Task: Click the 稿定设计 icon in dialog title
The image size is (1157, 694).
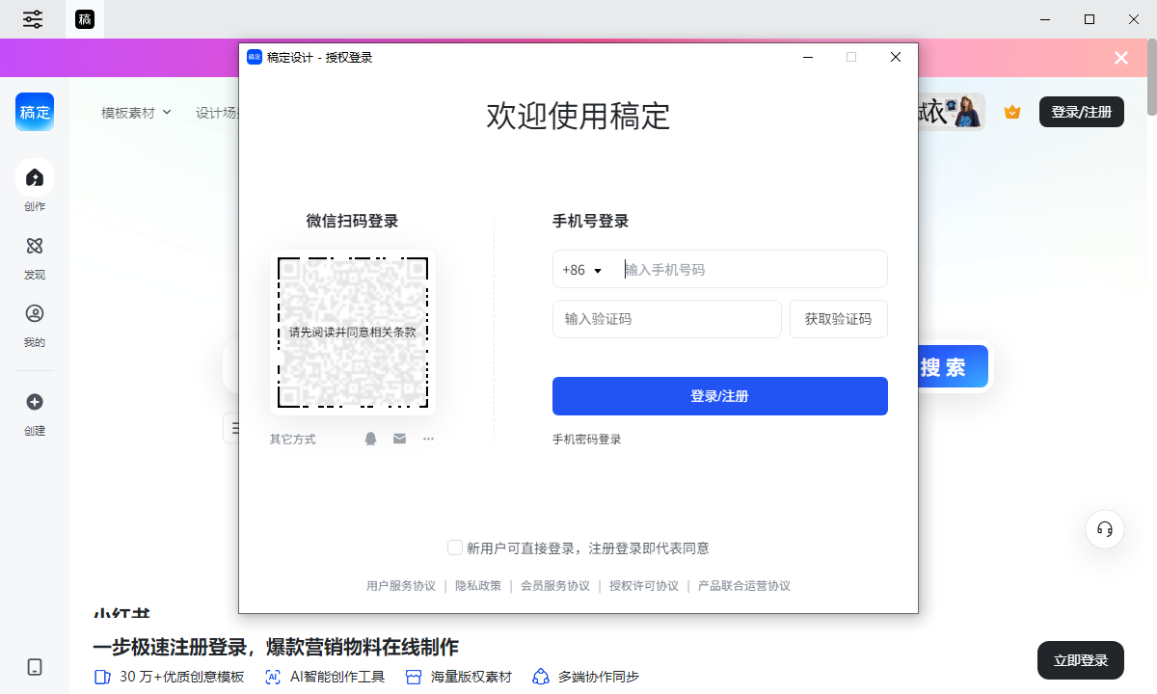Action: tap(255, 57)
